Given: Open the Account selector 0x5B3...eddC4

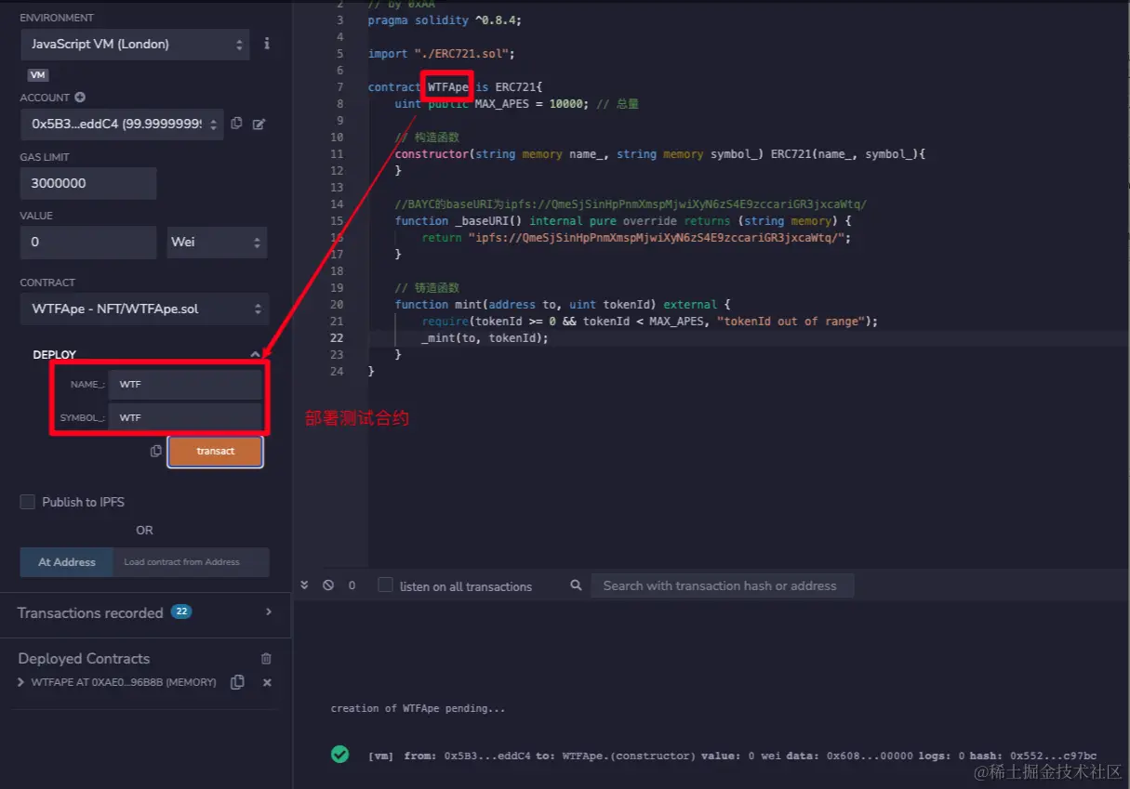Looking at the screenshot, I should tap(122, 124).
